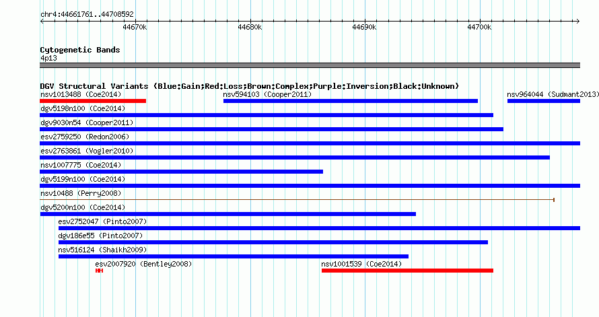Click the 44670k ruler tick label
This screenshot has width=599, height=317.
135,28
